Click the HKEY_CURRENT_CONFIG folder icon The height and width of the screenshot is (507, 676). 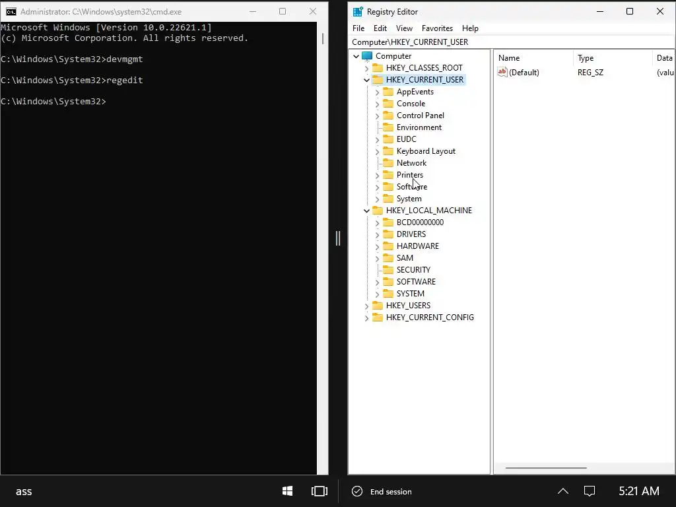pyautogui.click(x=378, y=318)
